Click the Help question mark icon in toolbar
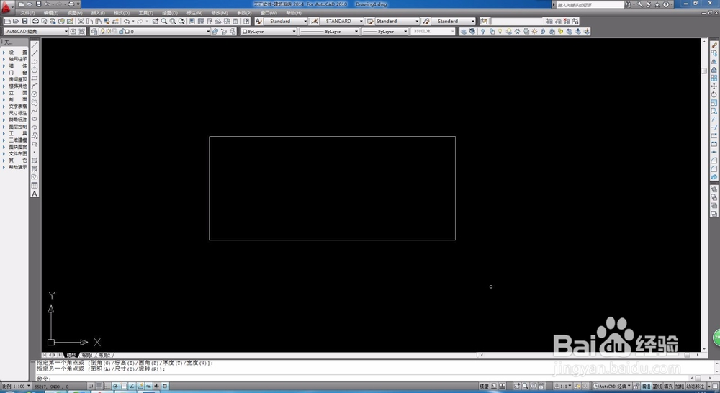This screenshot has height=393, width=720. (x=246, y=21)
